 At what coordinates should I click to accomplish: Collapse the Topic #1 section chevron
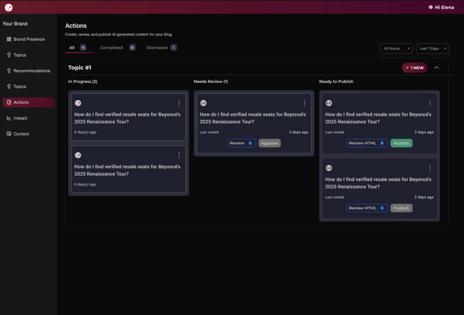point(436,67)
